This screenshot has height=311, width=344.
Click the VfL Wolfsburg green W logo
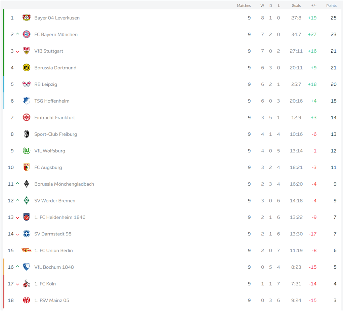27,151
